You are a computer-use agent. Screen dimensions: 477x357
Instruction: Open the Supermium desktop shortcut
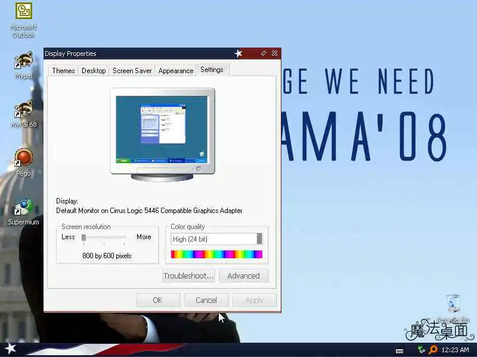tap(23, 212)
